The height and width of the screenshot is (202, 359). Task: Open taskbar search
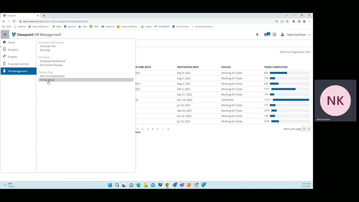(x=117, y=185)
